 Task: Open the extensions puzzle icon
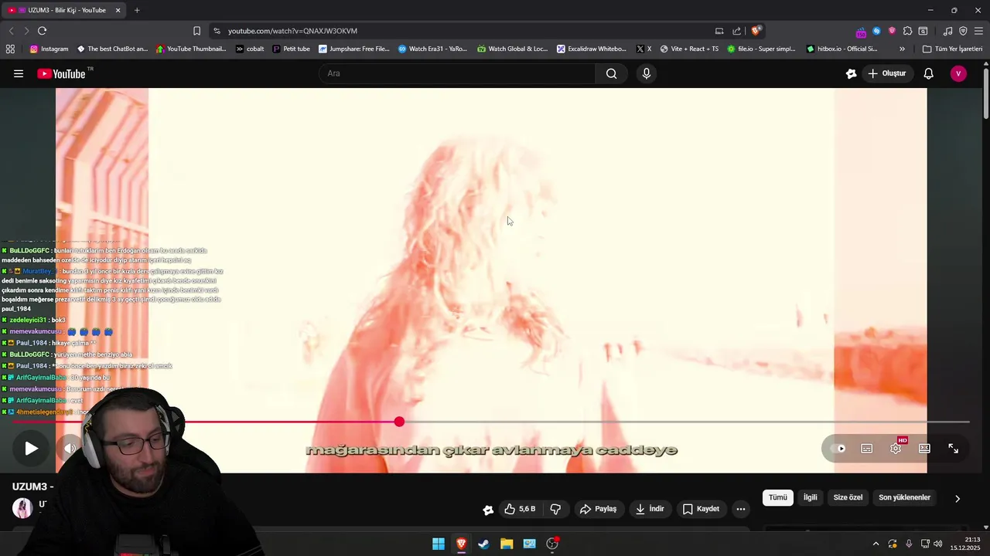907,31
